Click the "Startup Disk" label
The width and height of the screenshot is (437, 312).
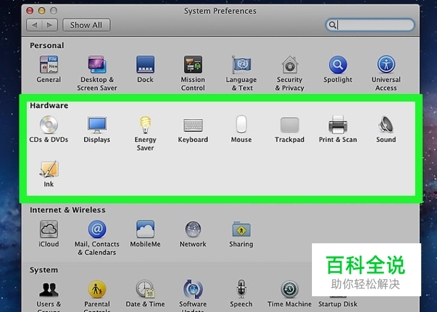pos(338,304)
